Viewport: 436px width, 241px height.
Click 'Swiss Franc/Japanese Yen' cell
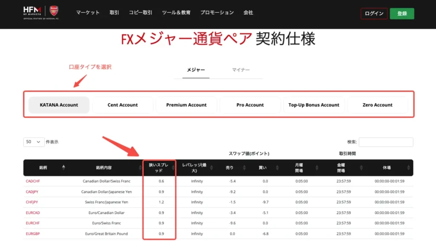[106, 202]
